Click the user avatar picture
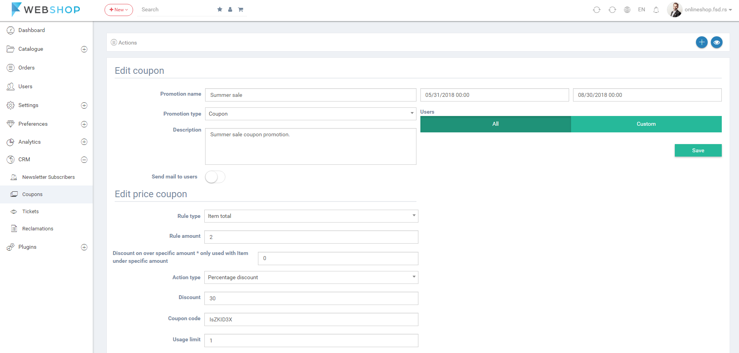The image size is (739, 353). coord(674,10)
